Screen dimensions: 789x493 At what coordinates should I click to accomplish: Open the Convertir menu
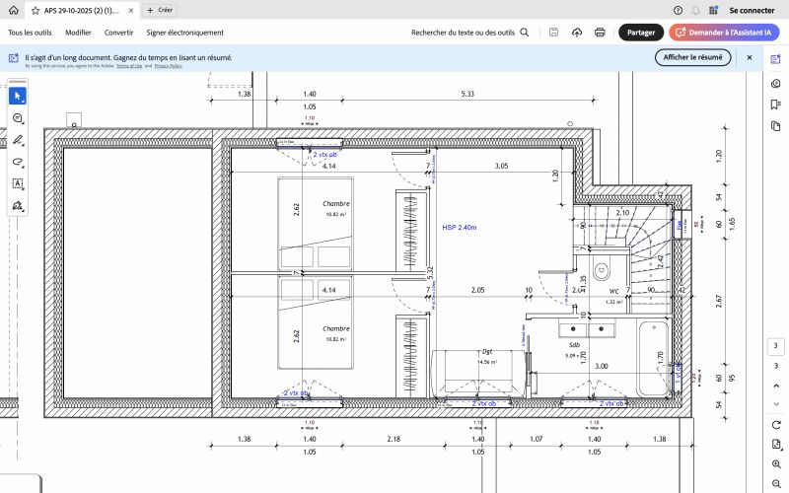[x=118, y=33]
